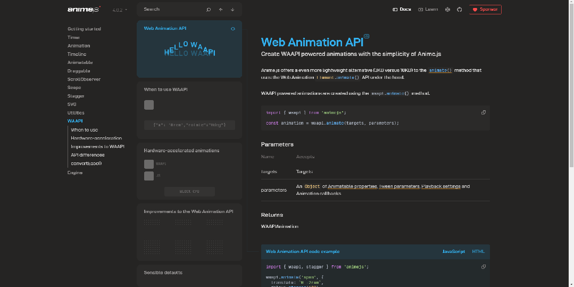Open Timer section in sidebar

pos(73,37)
